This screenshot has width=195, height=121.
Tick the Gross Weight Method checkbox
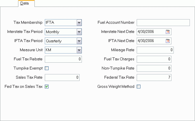[x=138, y=87]
